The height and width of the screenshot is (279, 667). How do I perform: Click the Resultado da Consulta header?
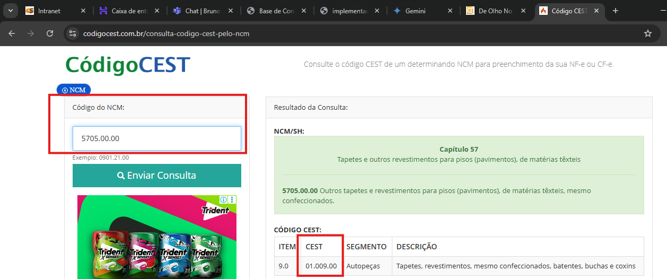pyautogui.click(x=311, y=107)
